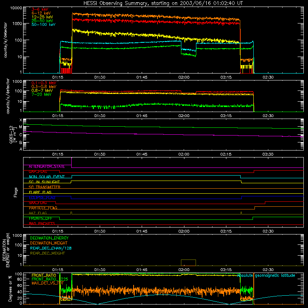This screenshot has height=308, width=308.
Task: Click the ECLIPSE_FLAG label
Action: [42, 198]
